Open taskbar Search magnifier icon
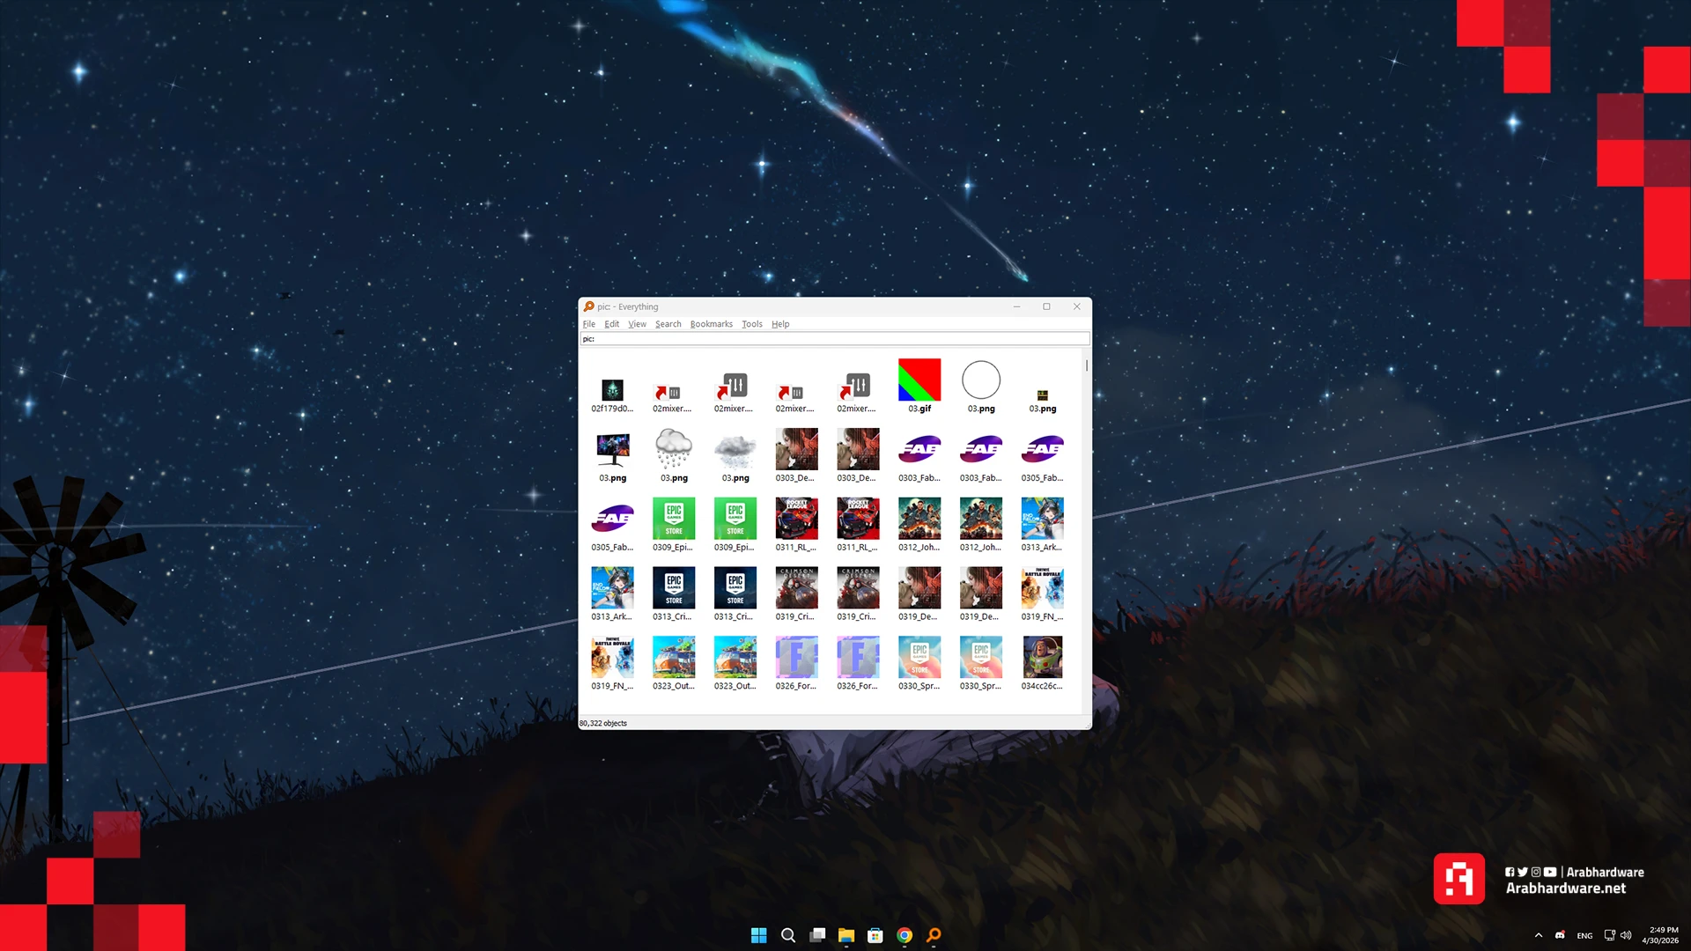The height and width of the screenshot is (951, 1691). pyautogui.click(x=788, y=935)
